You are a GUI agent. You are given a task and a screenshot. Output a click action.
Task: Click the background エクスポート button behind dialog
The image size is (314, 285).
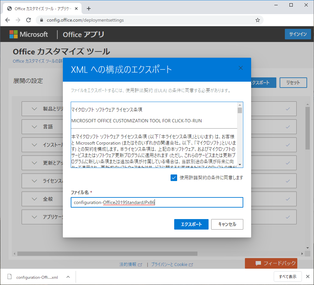pos(264,83)
